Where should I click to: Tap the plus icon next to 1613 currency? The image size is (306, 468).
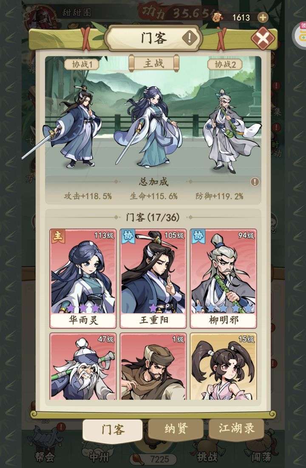(x=263, y=17)
